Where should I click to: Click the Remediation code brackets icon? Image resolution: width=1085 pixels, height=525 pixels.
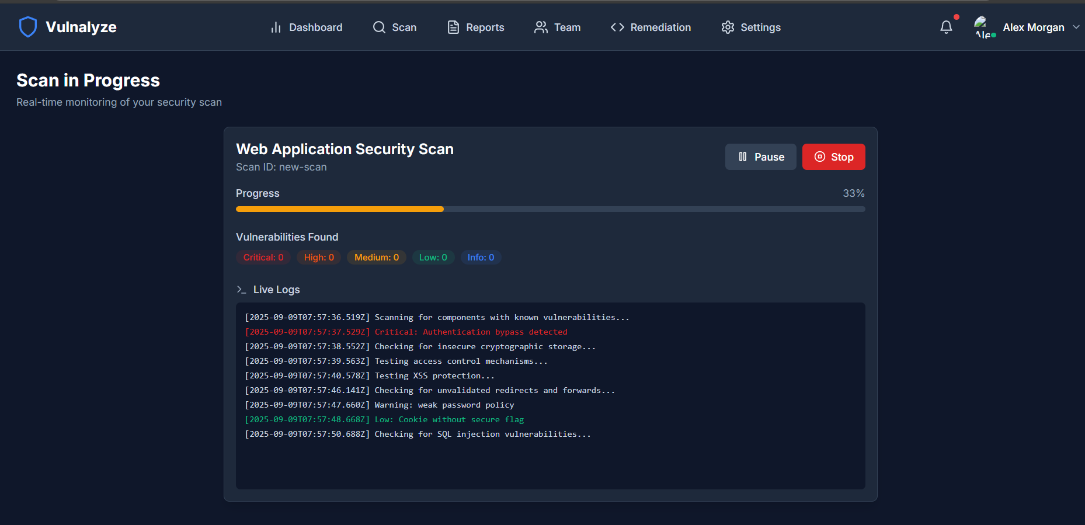click(x=617, y=27)
